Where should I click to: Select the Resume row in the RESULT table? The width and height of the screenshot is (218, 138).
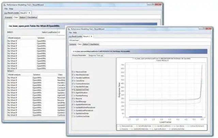click(36, 100)
